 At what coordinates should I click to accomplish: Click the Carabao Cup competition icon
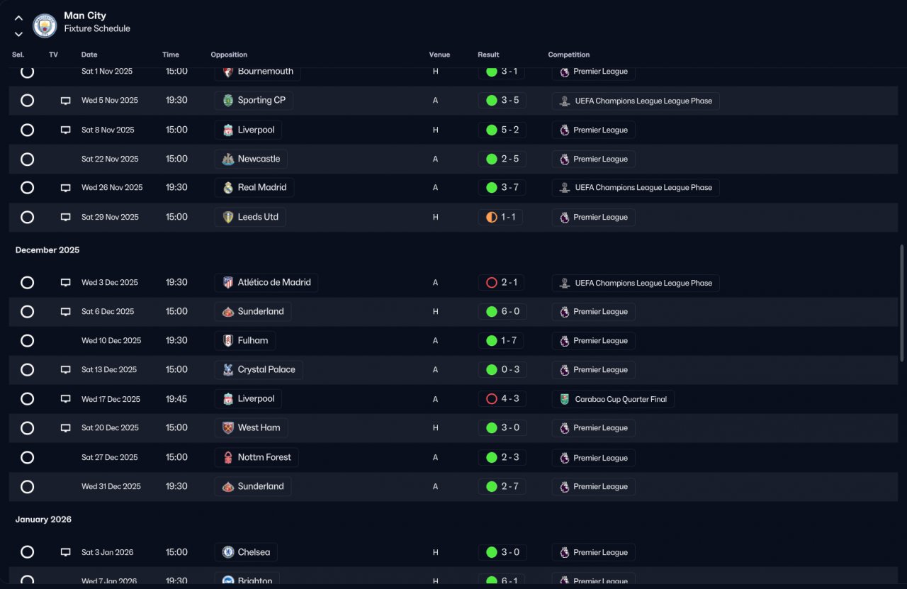[x=565, y=399]
